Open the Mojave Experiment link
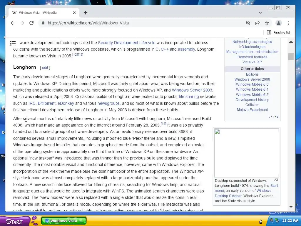 pos(252,110)
